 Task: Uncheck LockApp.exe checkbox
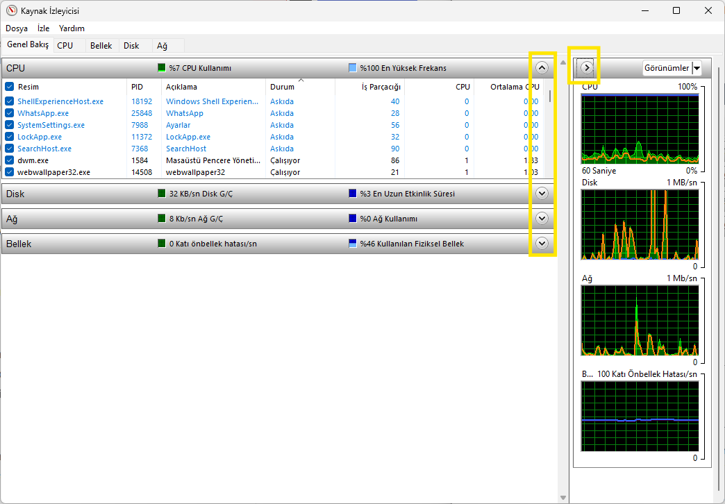pyautogui.click(x=9, y=136)
